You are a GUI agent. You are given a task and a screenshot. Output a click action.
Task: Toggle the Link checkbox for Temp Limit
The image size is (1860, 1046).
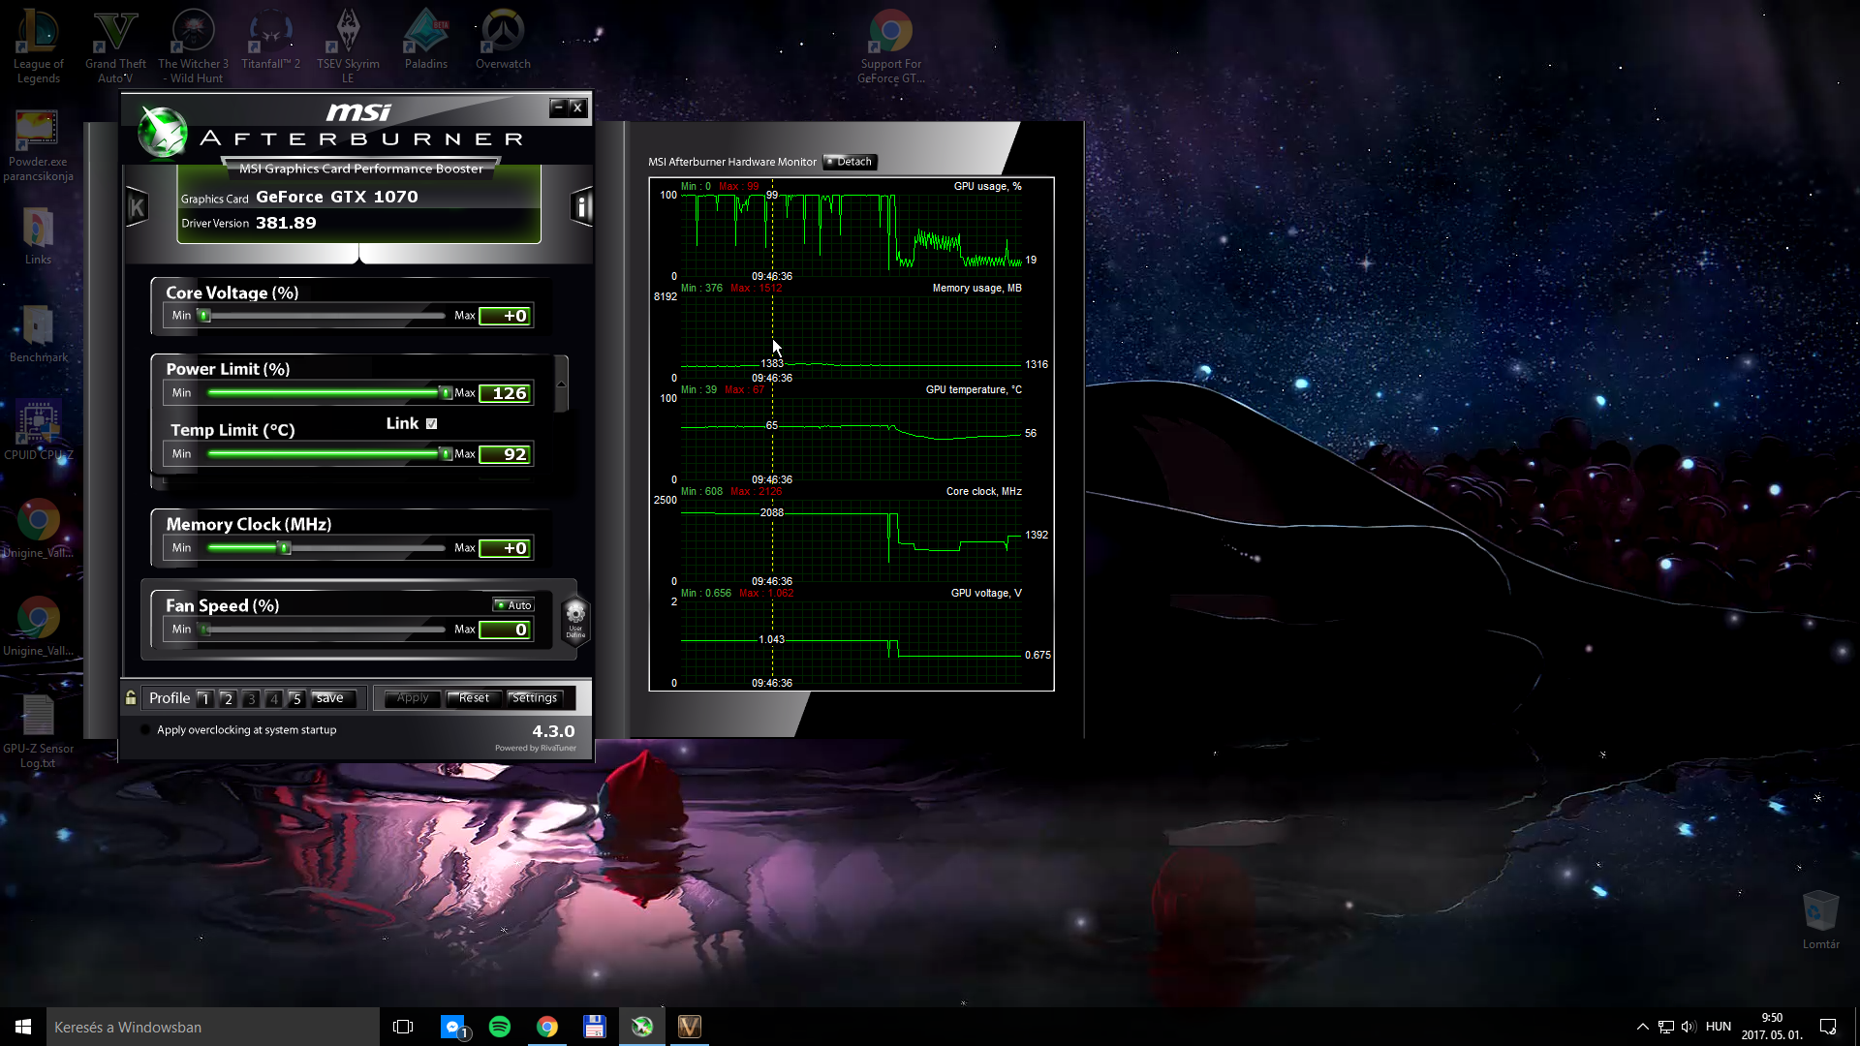tap(432, 422)
